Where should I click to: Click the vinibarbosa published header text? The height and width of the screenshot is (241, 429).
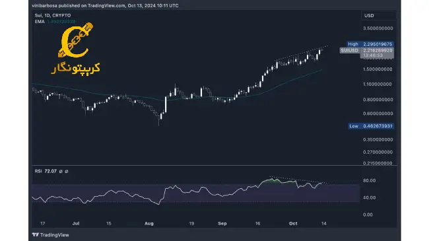(105, 5)
